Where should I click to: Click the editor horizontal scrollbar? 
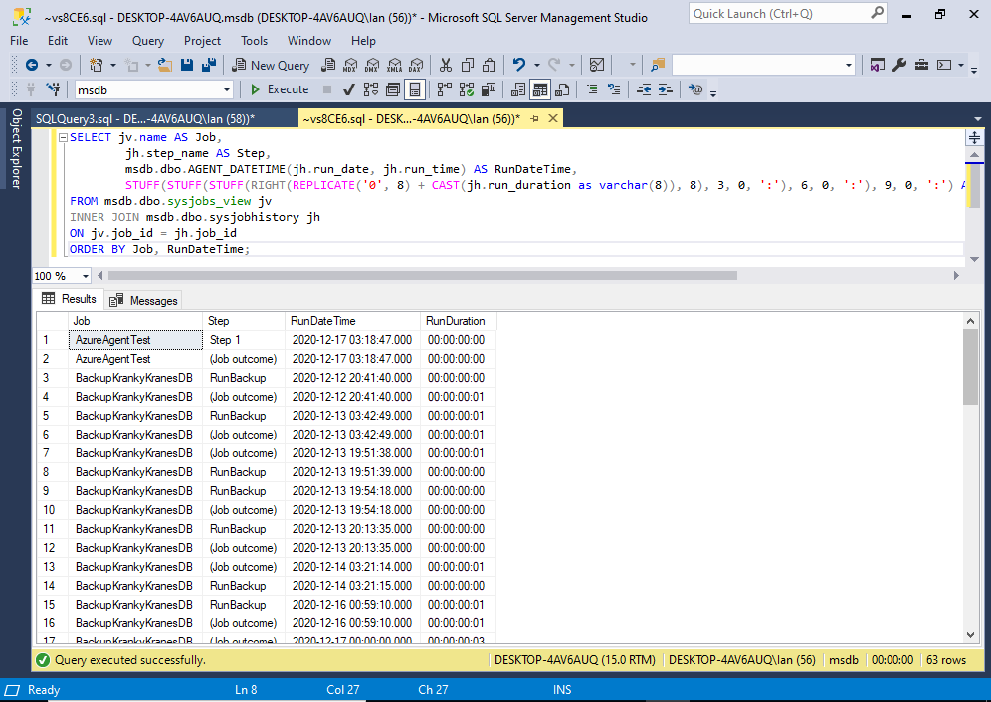(422, 276)
